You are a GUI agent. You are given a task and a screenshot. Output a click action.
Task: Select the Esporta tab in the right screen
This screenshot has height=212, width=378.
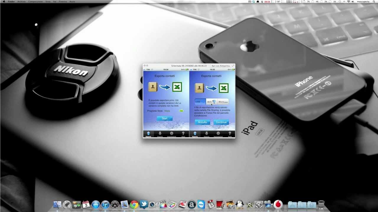[195, 134]
